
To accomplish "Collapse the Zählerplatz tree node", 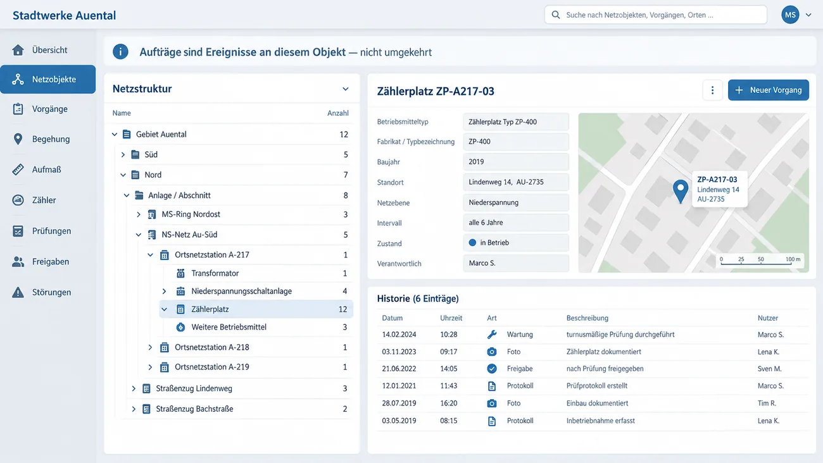I will click(x=164, y=309).
